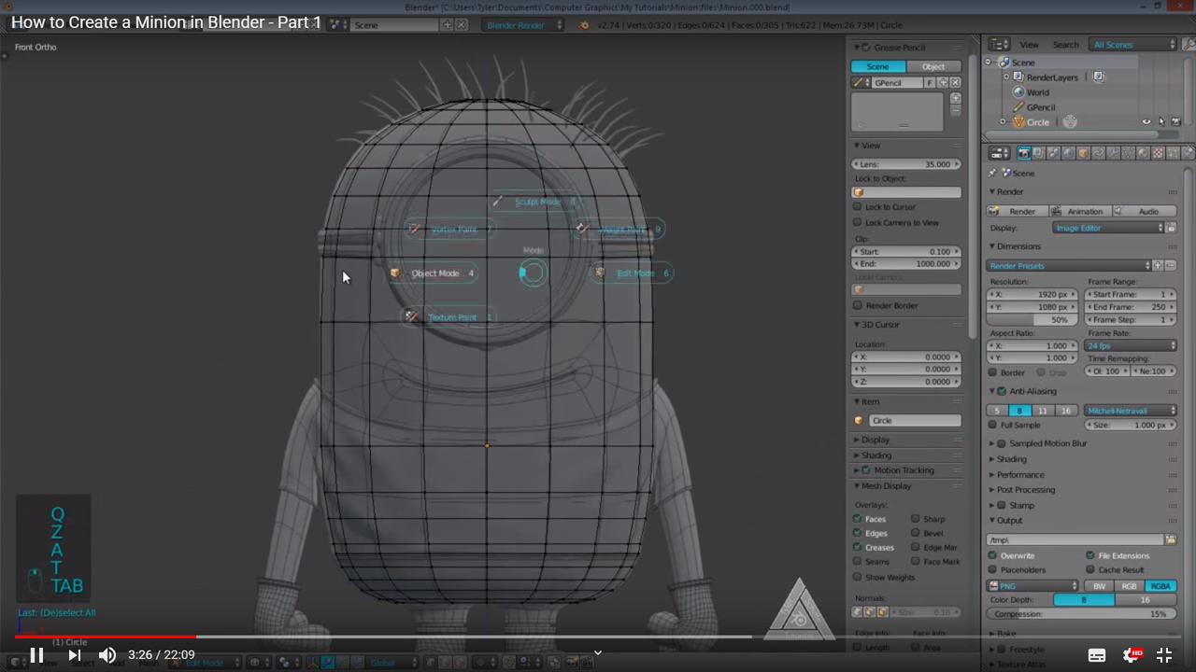
Task: Adjust the Compression 15% slider
Action: coord(1081,614)
